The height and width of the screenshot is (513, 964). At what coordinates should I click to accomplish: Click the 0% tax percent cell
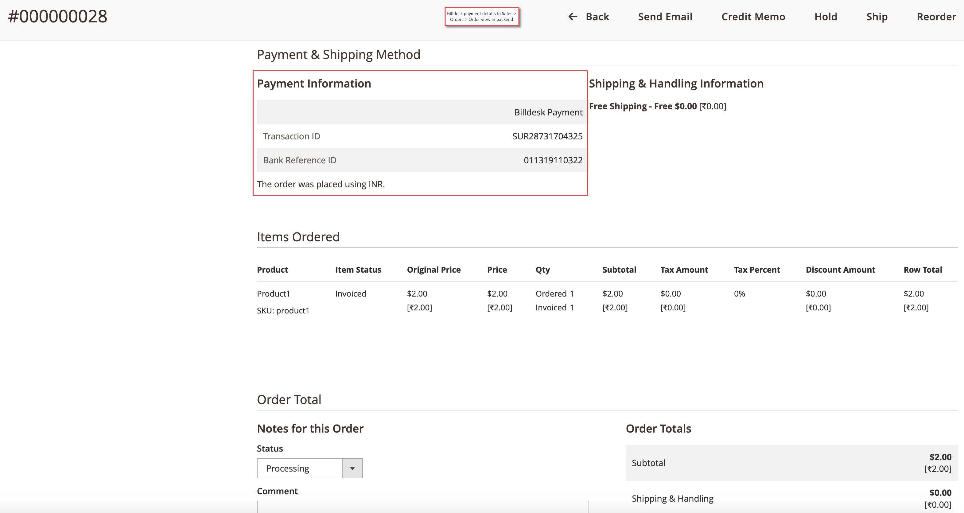click(740, 294)
